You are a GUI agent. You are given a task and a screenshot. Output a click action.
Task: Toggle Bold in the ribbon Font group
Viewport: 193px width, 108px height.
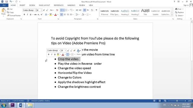pyautogui.click(x=24, y=15)
